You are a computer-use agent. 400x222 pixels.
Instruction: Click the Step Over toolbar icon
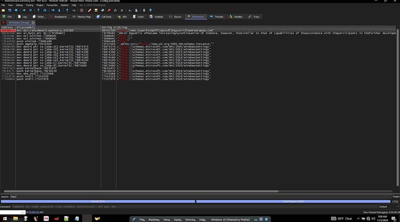[x=45, y=10]
